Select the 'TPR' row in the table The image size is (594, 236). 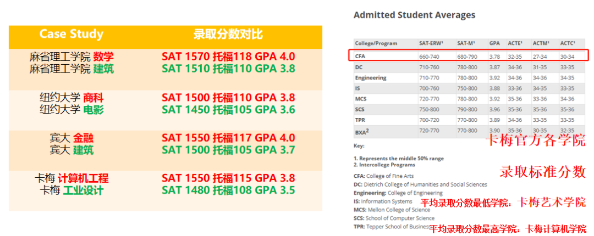tap(469, 120)
